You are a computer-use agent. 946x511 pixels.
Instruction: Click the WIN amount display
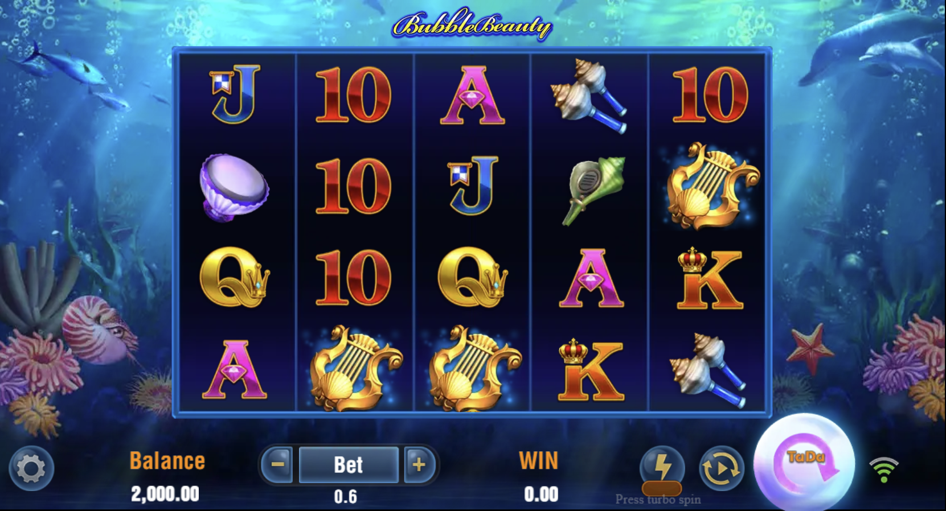(x=540, y=494)
